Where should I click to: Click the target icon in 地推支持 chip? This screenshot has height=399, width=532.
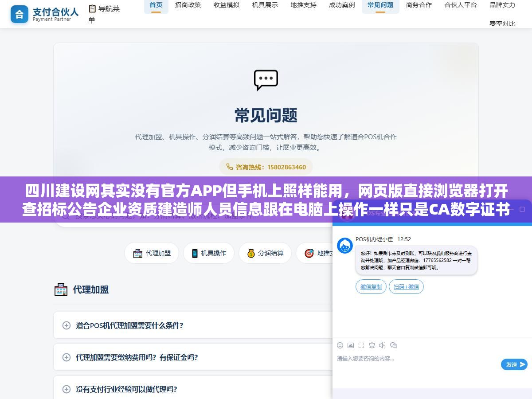coord(309,253)
